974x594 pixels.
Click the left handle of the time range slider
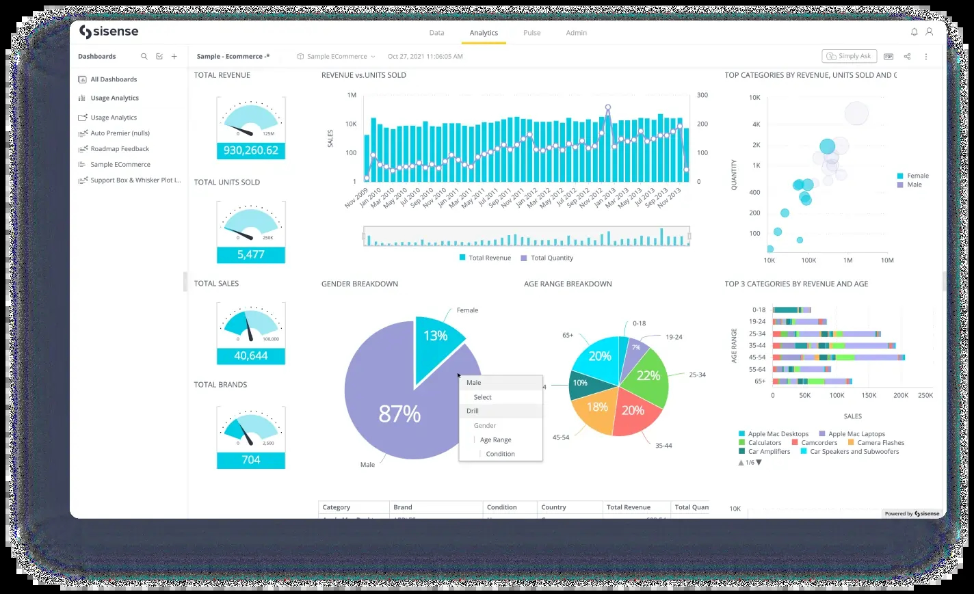pos(365,237)
